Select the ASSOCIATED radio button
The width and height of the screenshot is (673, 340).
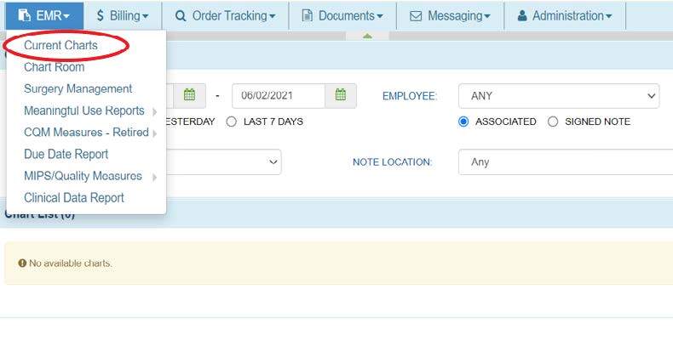463,122
